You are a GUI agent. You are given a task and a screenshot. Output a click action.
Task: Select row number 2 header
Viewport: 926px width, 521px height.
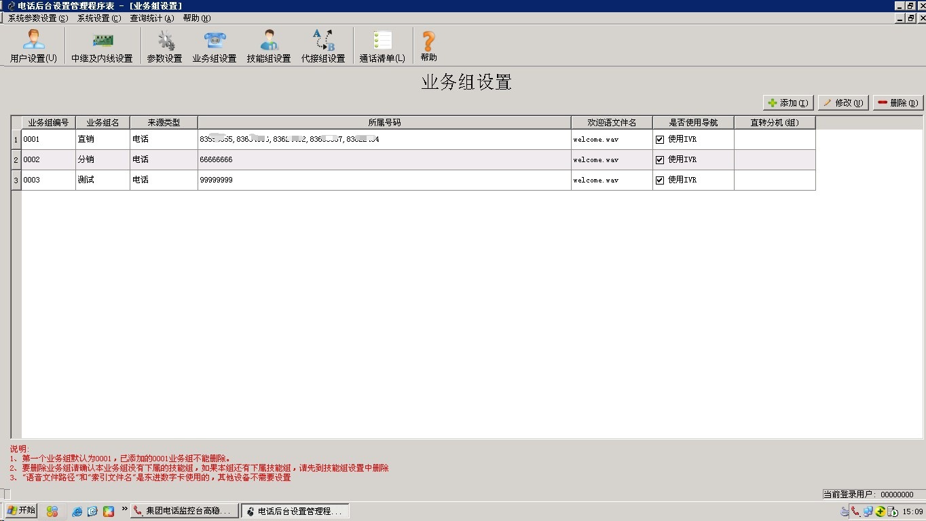(16, 160)
